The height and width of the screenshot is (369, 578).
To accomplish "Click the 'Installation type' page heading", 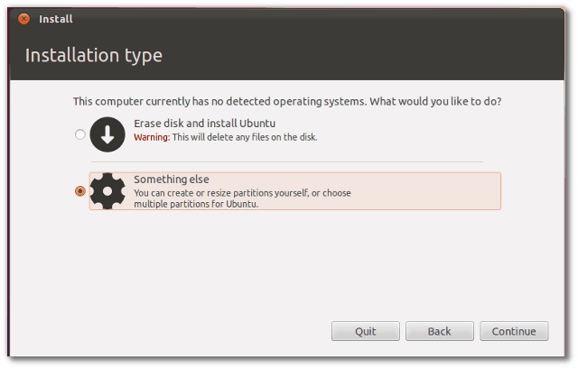I will tap(94, 55).
